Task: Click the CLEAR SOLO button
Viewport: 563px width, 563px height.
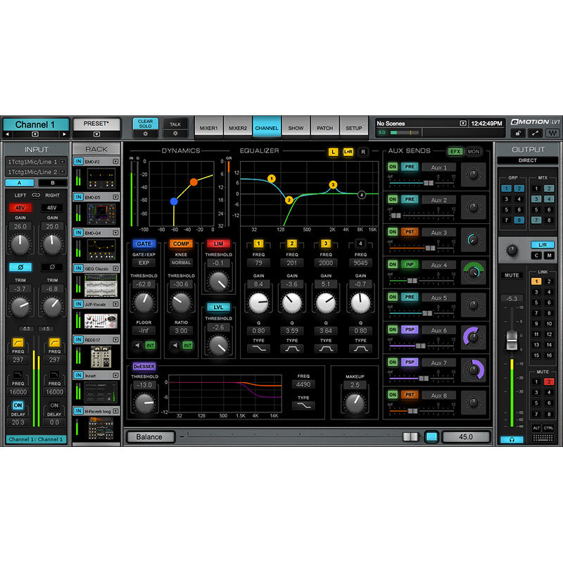Action: click(146, 124)
